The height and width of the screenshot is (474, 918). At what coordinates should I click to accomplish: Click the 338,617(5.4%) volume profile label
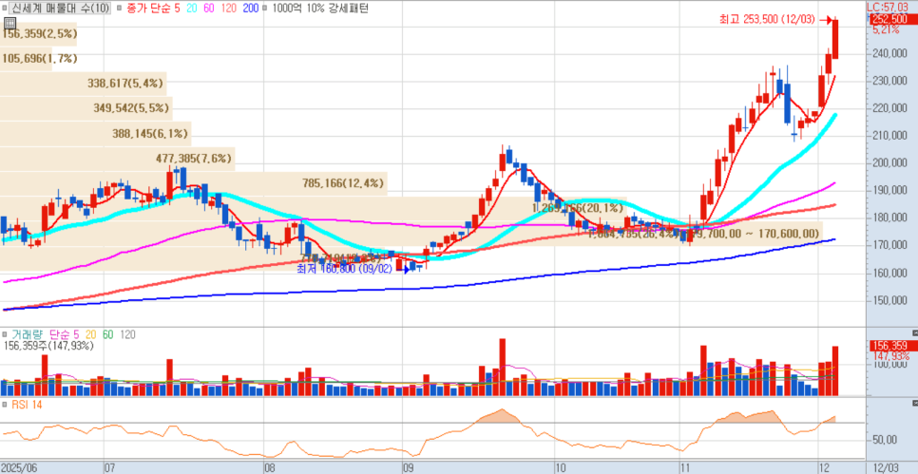[x=125, y=83]
